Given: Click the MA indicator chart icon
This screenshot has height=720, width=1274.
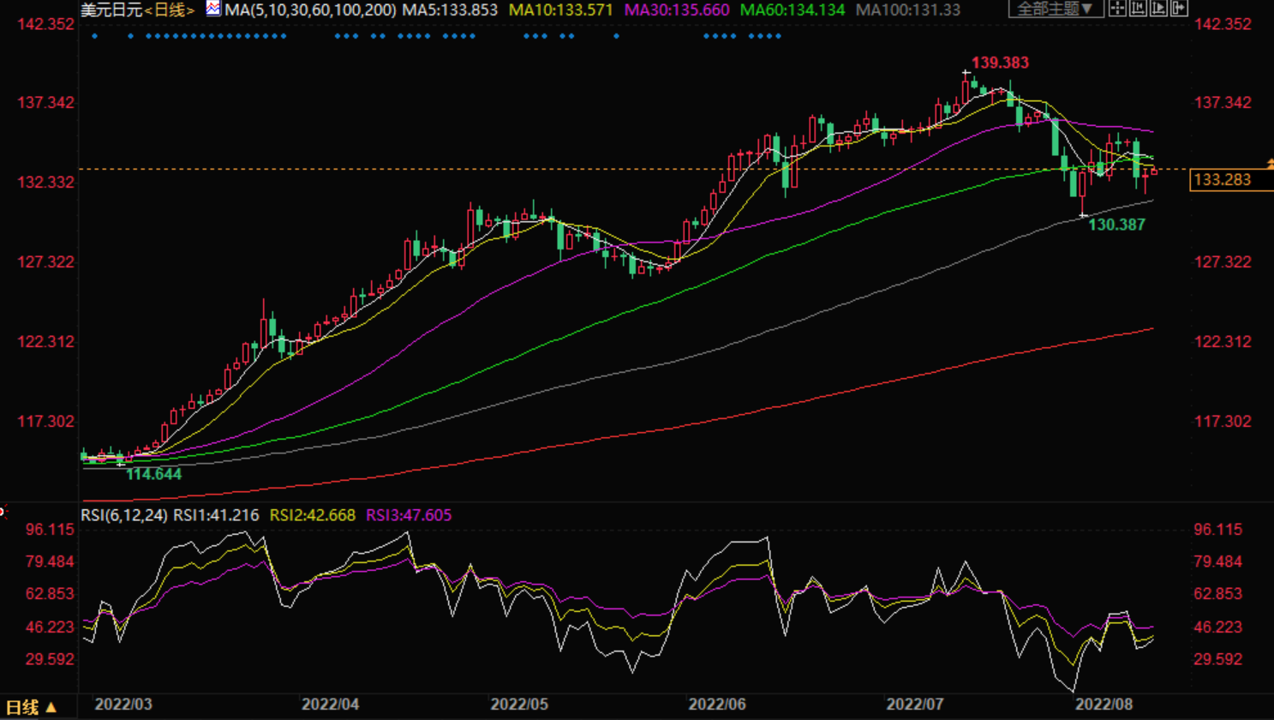Looking at the screenshot, I should tap(212, 9).
